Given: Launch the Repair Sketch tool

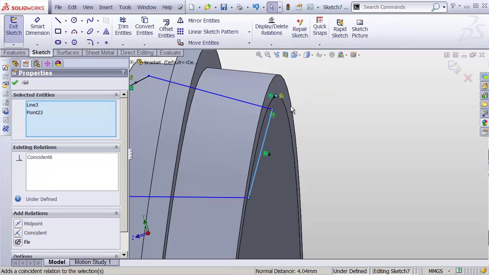Looking at the screenshot, I should pyautogui.click(x=300, y=29).
